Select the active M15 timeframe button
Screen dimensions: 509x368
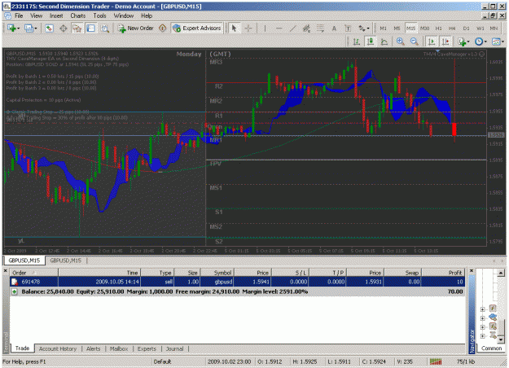coord(410,28)
